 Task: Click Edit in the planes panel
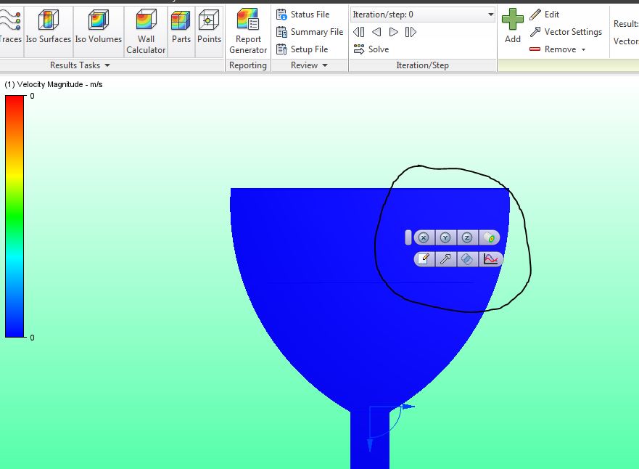[545, 15]
